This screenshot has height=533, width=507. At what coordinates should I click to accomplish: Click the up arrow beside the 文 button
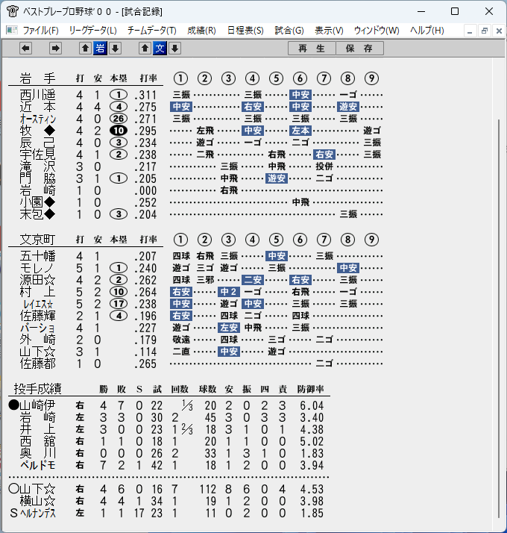145,49
